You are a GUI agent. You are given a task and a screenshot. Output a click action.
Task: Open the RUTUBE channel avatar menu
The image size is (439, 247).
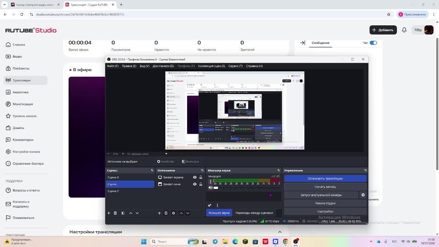coord(429,30)
